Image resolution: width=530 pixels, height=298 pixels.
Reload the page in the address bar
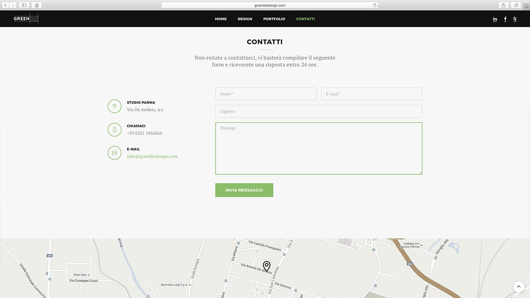(375, 5)
